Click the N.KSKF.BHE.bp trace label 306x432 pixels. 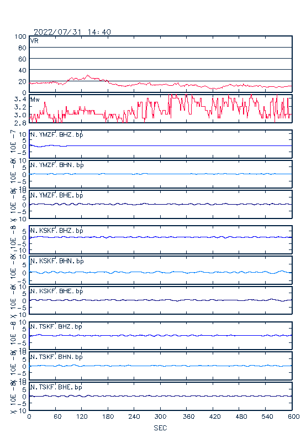tap(57, 291)
